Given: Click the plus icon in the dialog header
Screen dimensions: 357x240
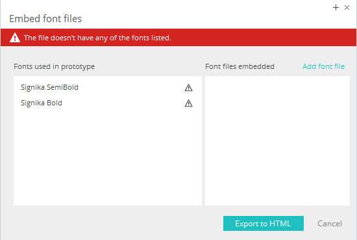Looking at the screenshot, I should (x=336, y=8).
